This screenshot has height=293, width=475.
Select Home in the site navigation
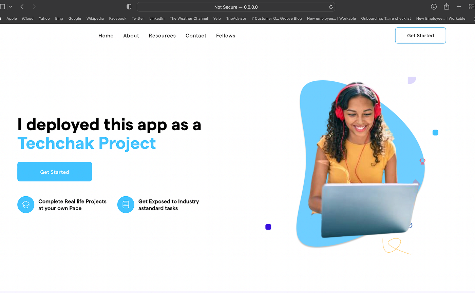[x=106, y=36]
